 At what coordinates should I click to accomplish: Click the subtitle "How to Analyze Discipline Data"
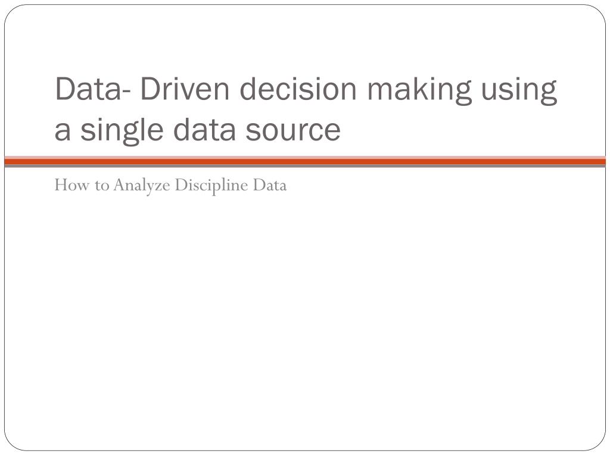point(170,186)
